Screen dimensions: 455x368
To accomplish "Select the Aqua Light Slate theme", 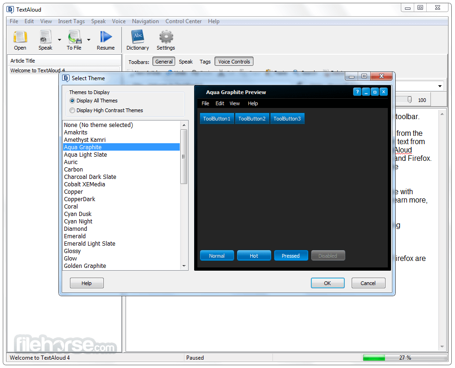I will [x=121, y=155].
